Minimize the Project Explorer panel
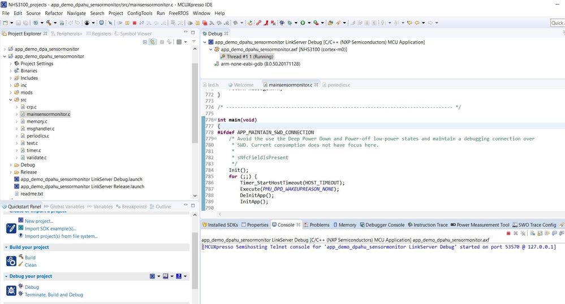The height and width of the screenshot is (304, 565). [x=186, y=32]
